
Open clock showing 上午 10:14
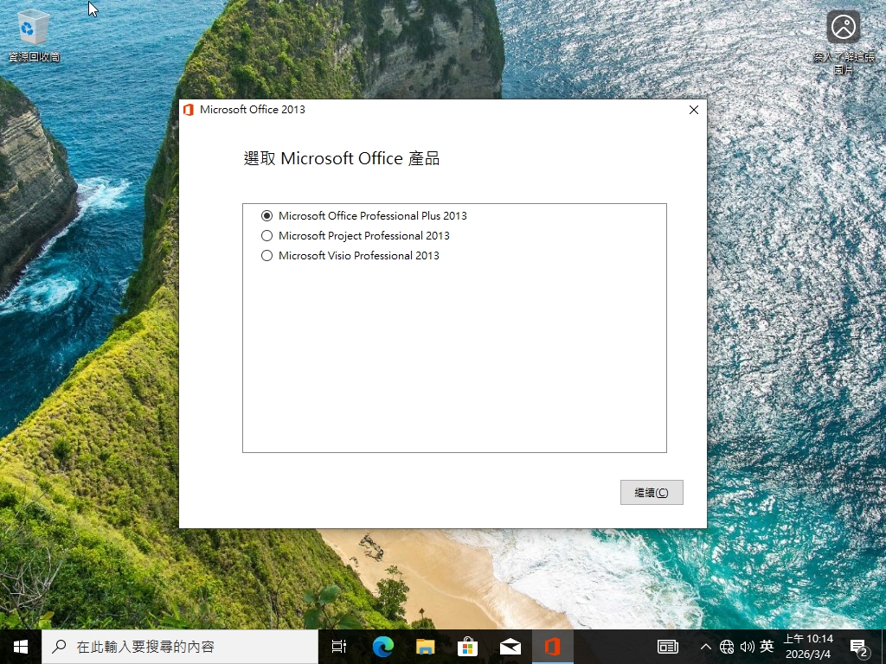808,647
